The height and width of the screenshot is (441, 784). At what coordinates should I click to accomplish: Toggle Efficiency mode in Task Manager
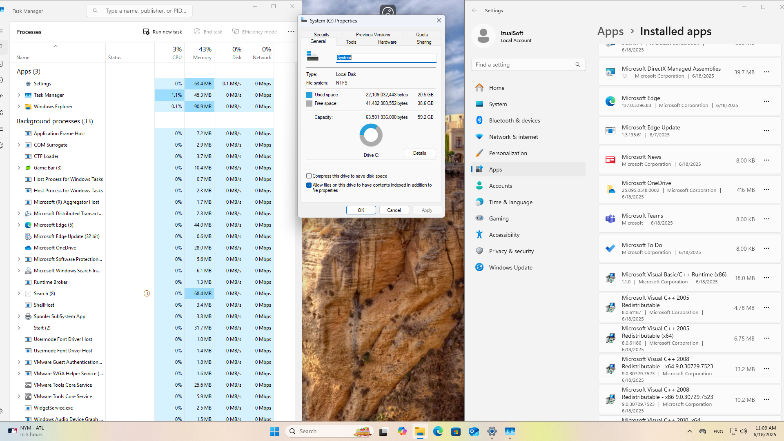(x=254, y=32)
